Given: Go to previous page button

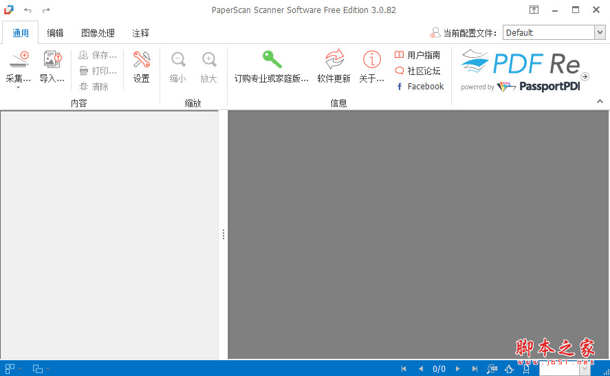Looking at the screenshot, I should click(x=421, y=368).
